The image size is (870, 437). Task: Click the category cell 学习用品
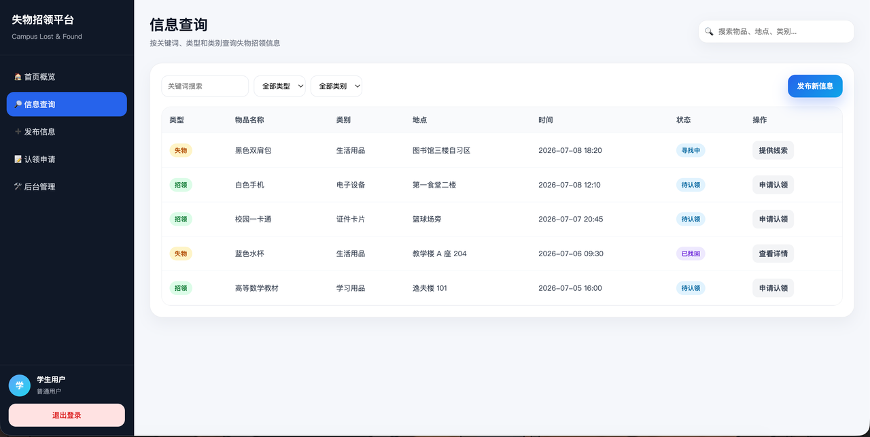(351, 288)
